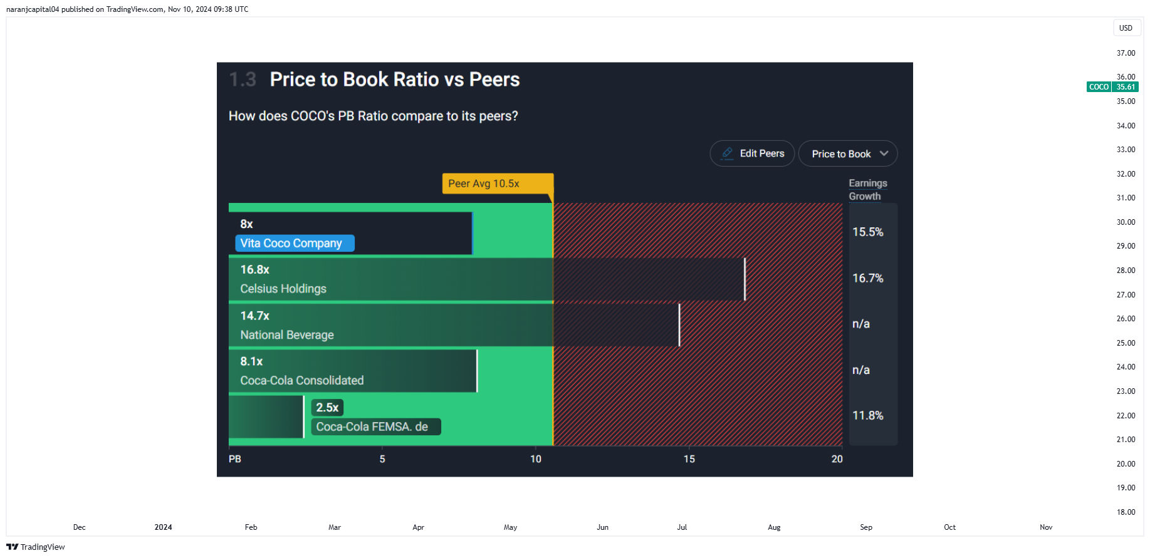Click the 8x Vita Coco ratio value
The height and width of the screenshot is (558, 1150).
(x=246, y=224)
